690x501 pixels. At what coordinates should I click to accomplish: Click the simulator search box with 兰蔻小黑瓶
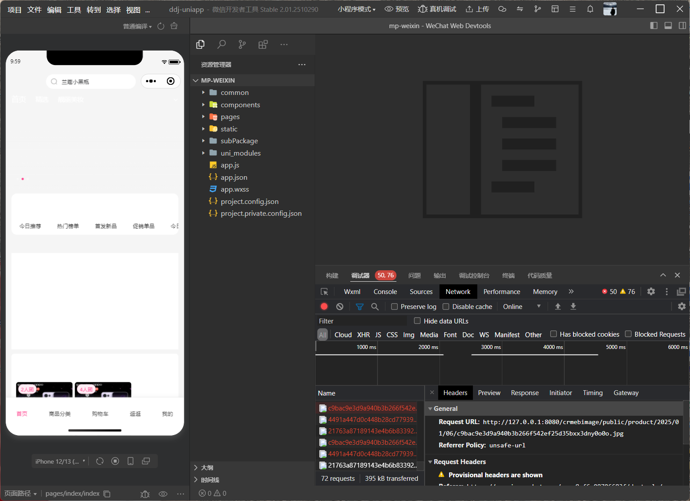[91, 81]
